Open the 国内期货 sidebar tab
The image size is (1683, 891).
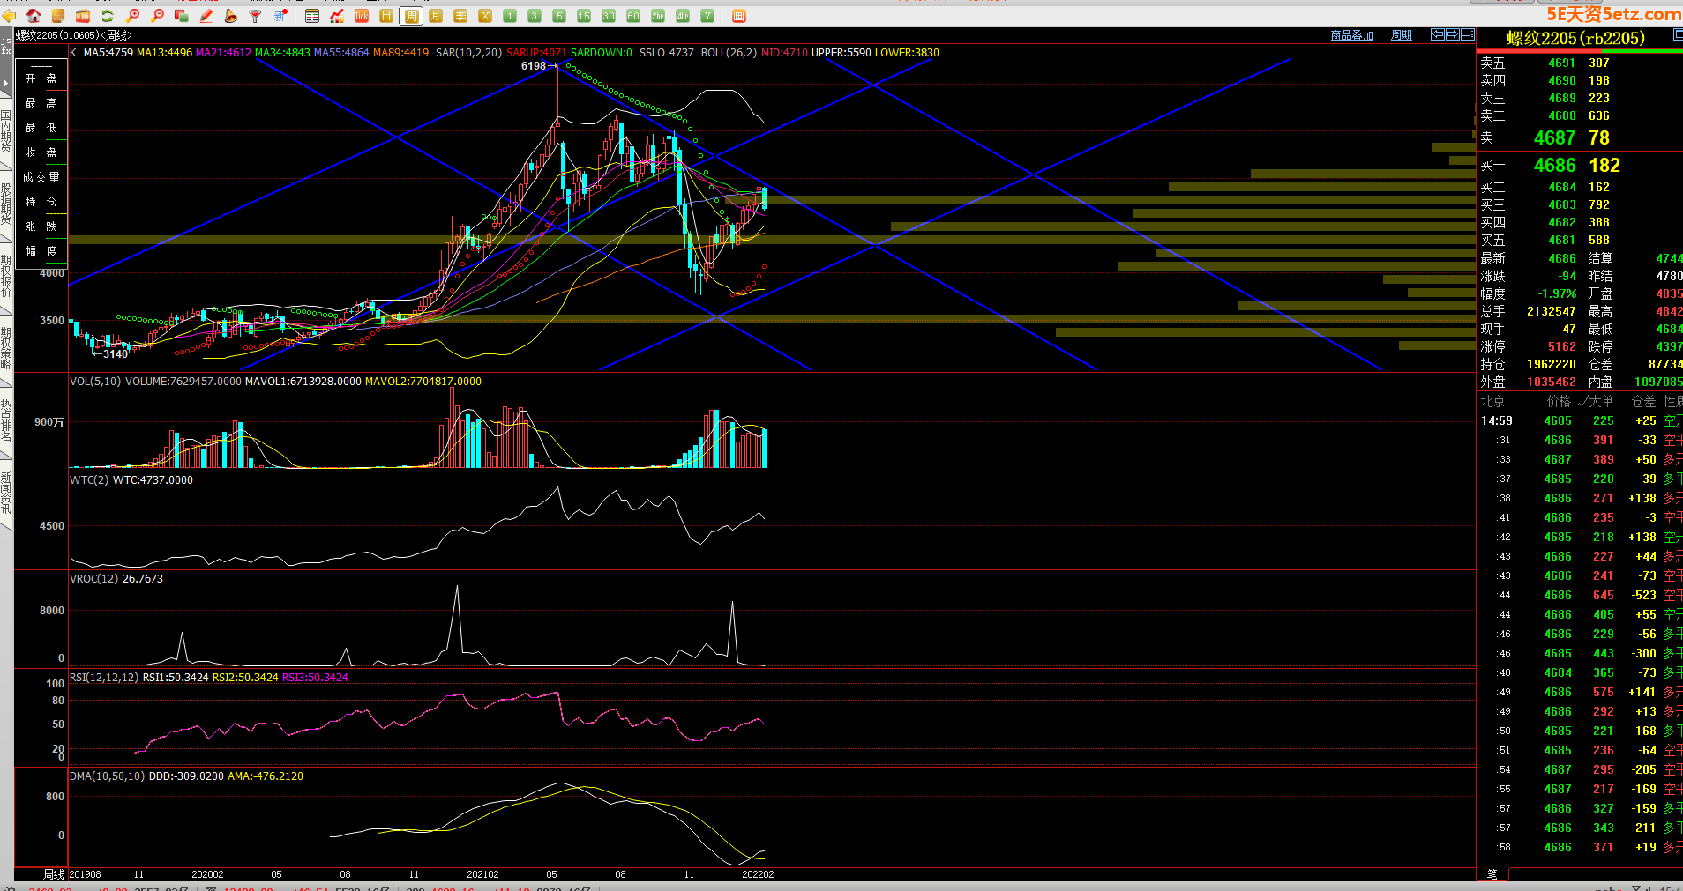click(6, 132)
